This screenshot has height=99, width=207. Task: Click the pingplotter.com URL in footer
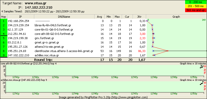(x=130, y=97)
